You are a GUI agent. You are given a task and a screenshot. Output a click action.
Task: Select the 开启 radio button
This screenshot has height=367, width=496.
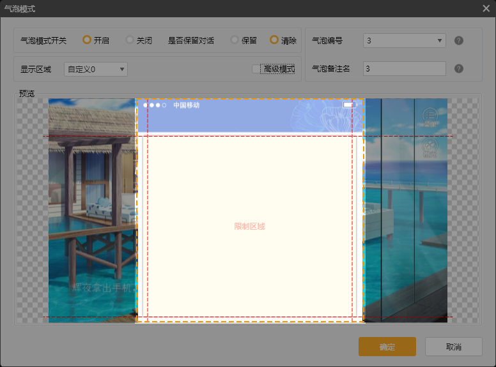(87, 40)
